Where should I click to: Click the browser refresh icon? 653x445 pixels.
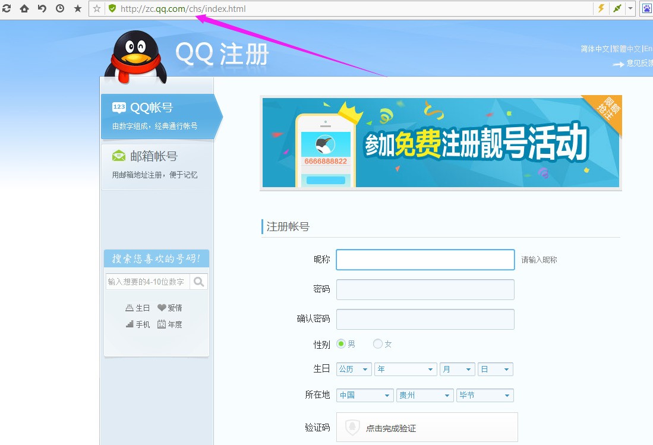click(7, 8)
